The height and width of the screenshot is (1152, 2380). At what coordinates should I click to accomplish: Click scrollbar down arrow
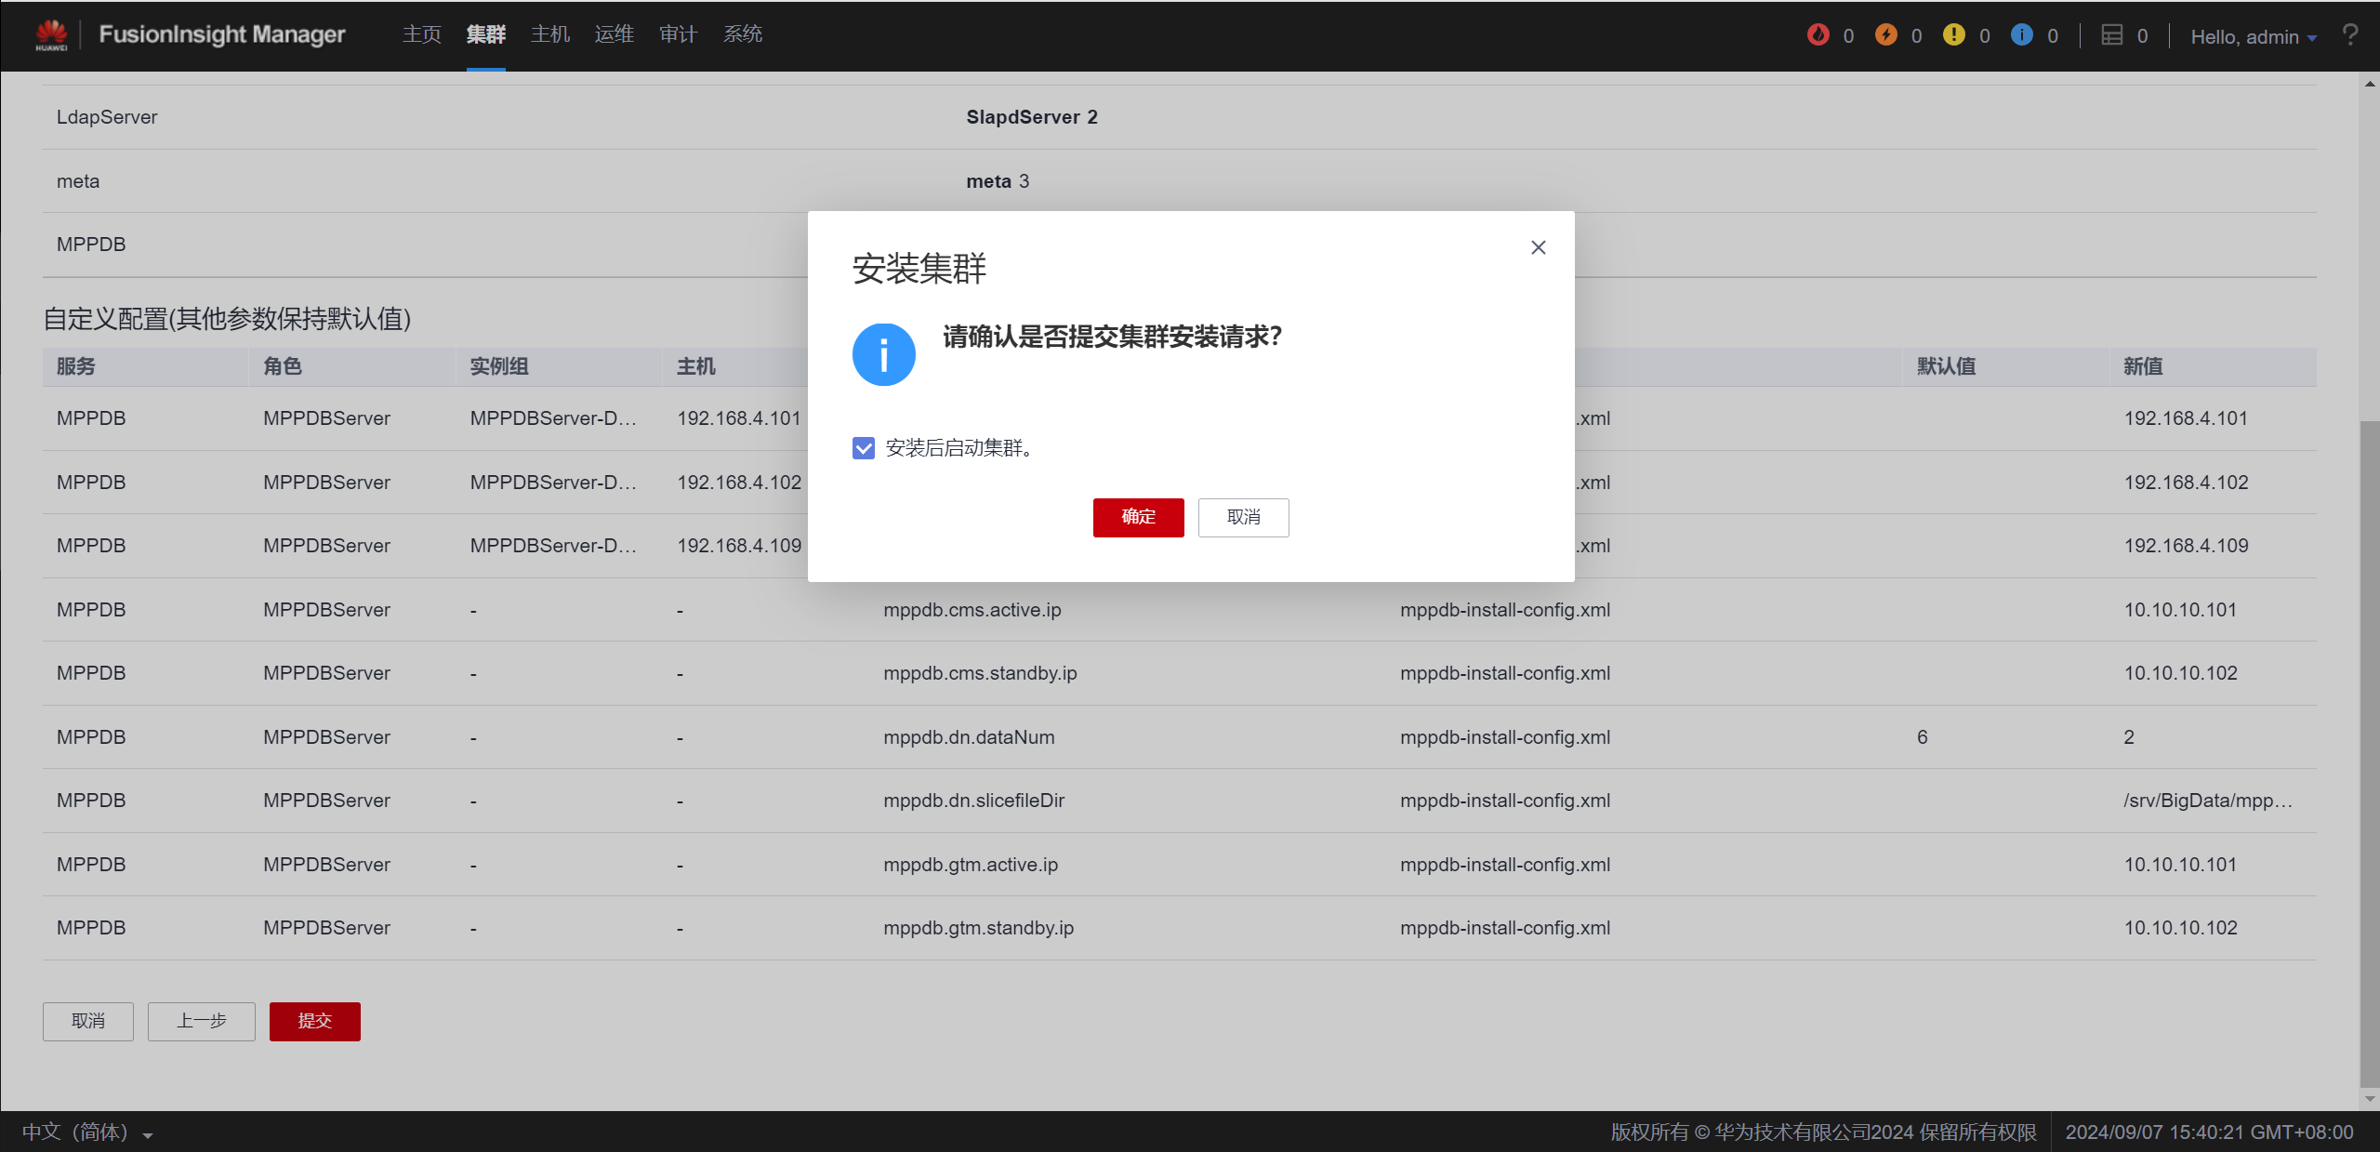pyautogui.click(x=2370, y=1098)
